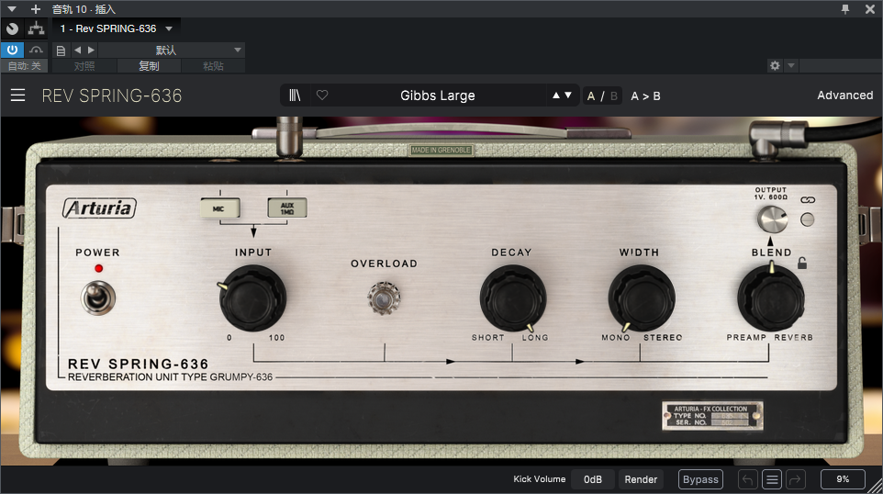Click the 复制 copy button
The height and width of the screenshot is (494, 883).
point(150,66)
